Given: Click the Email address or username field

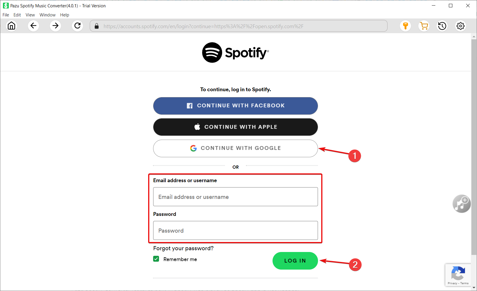Looking at the screenshot, I should 235,197.
